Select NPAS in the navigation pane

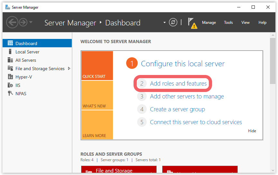[x=21, y=94]
